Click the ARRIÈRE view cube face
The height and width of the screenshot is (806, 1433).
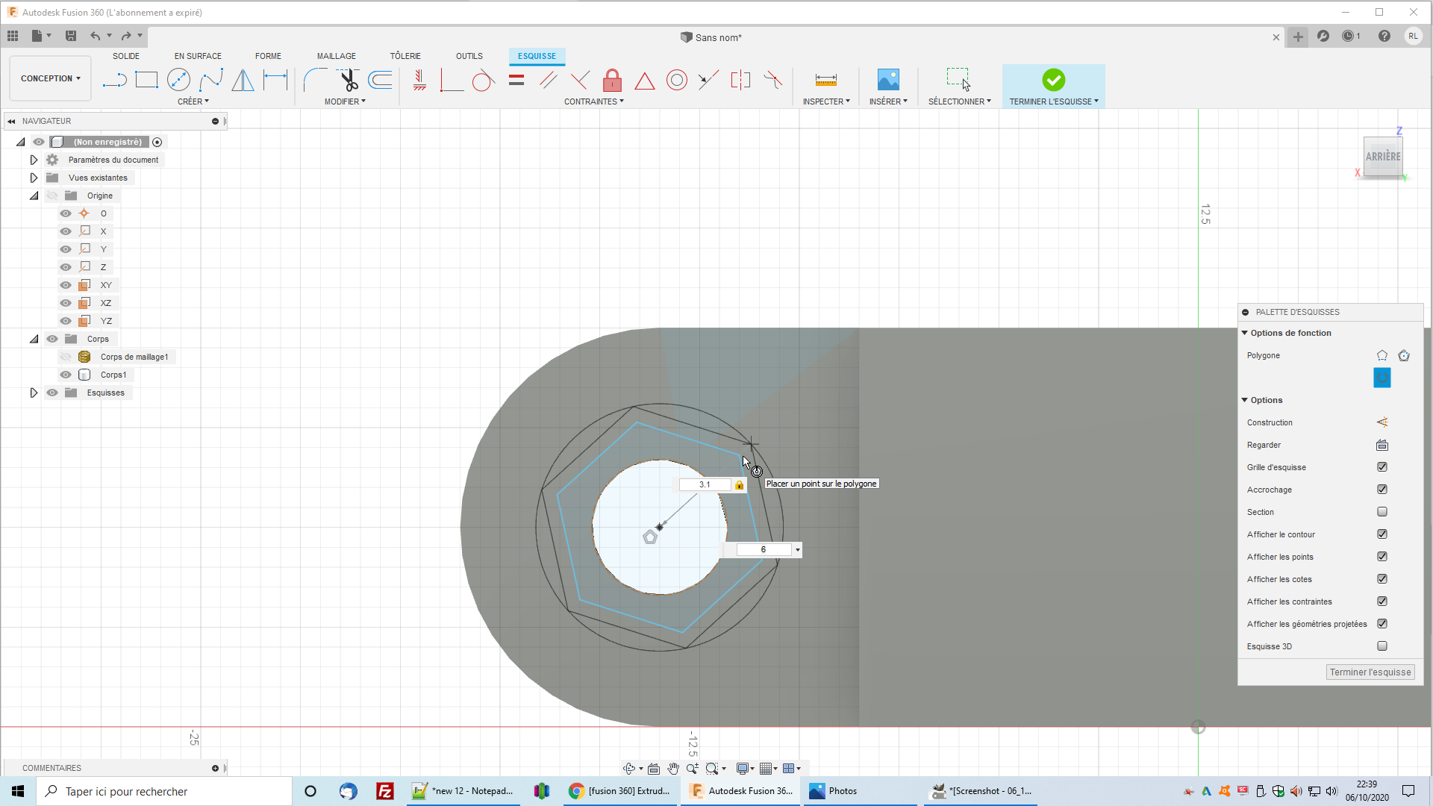click(1382, 157)
